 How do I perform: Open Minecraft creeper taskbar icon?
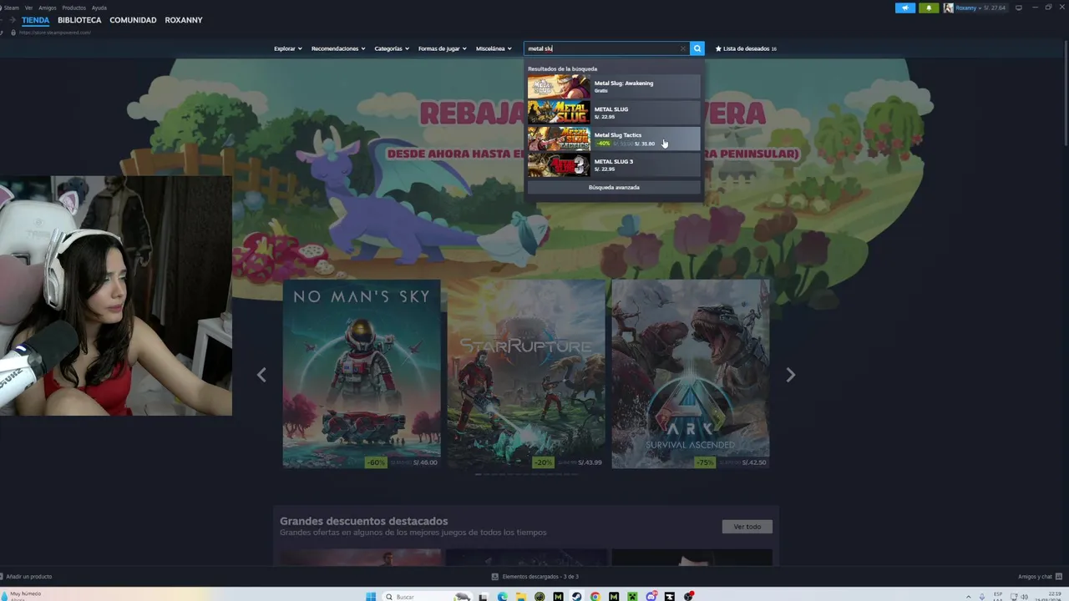pyautogui.click(x=632, y=597)
